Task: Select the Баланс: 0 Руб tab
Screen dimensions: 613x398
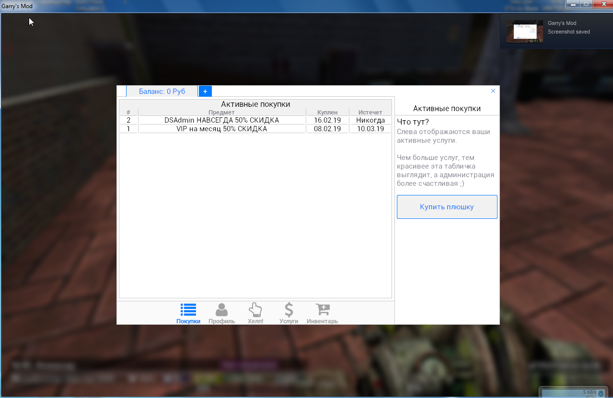Action: point(162,91)
